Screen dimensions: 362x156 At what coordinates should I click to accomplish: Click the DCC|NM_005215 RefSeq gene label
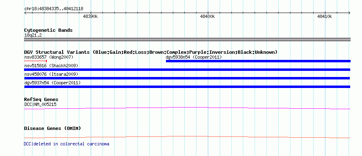pyautogui.click(x=40, y=104)
